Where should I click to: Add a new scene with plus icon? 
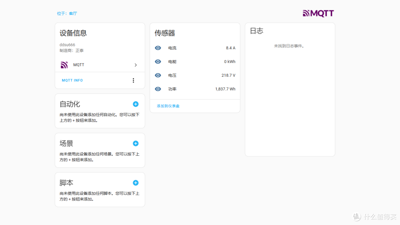click(x=136, y=143)
